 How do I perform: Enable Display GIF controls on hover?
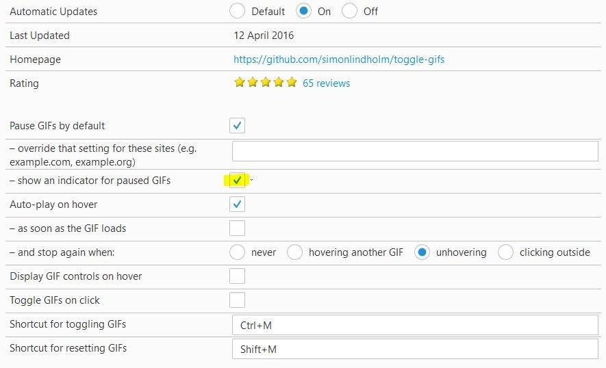237,276
